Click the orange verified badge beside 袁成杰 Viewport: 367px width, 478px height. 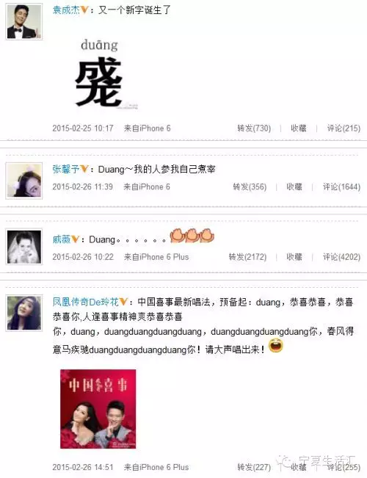point(84,10)
